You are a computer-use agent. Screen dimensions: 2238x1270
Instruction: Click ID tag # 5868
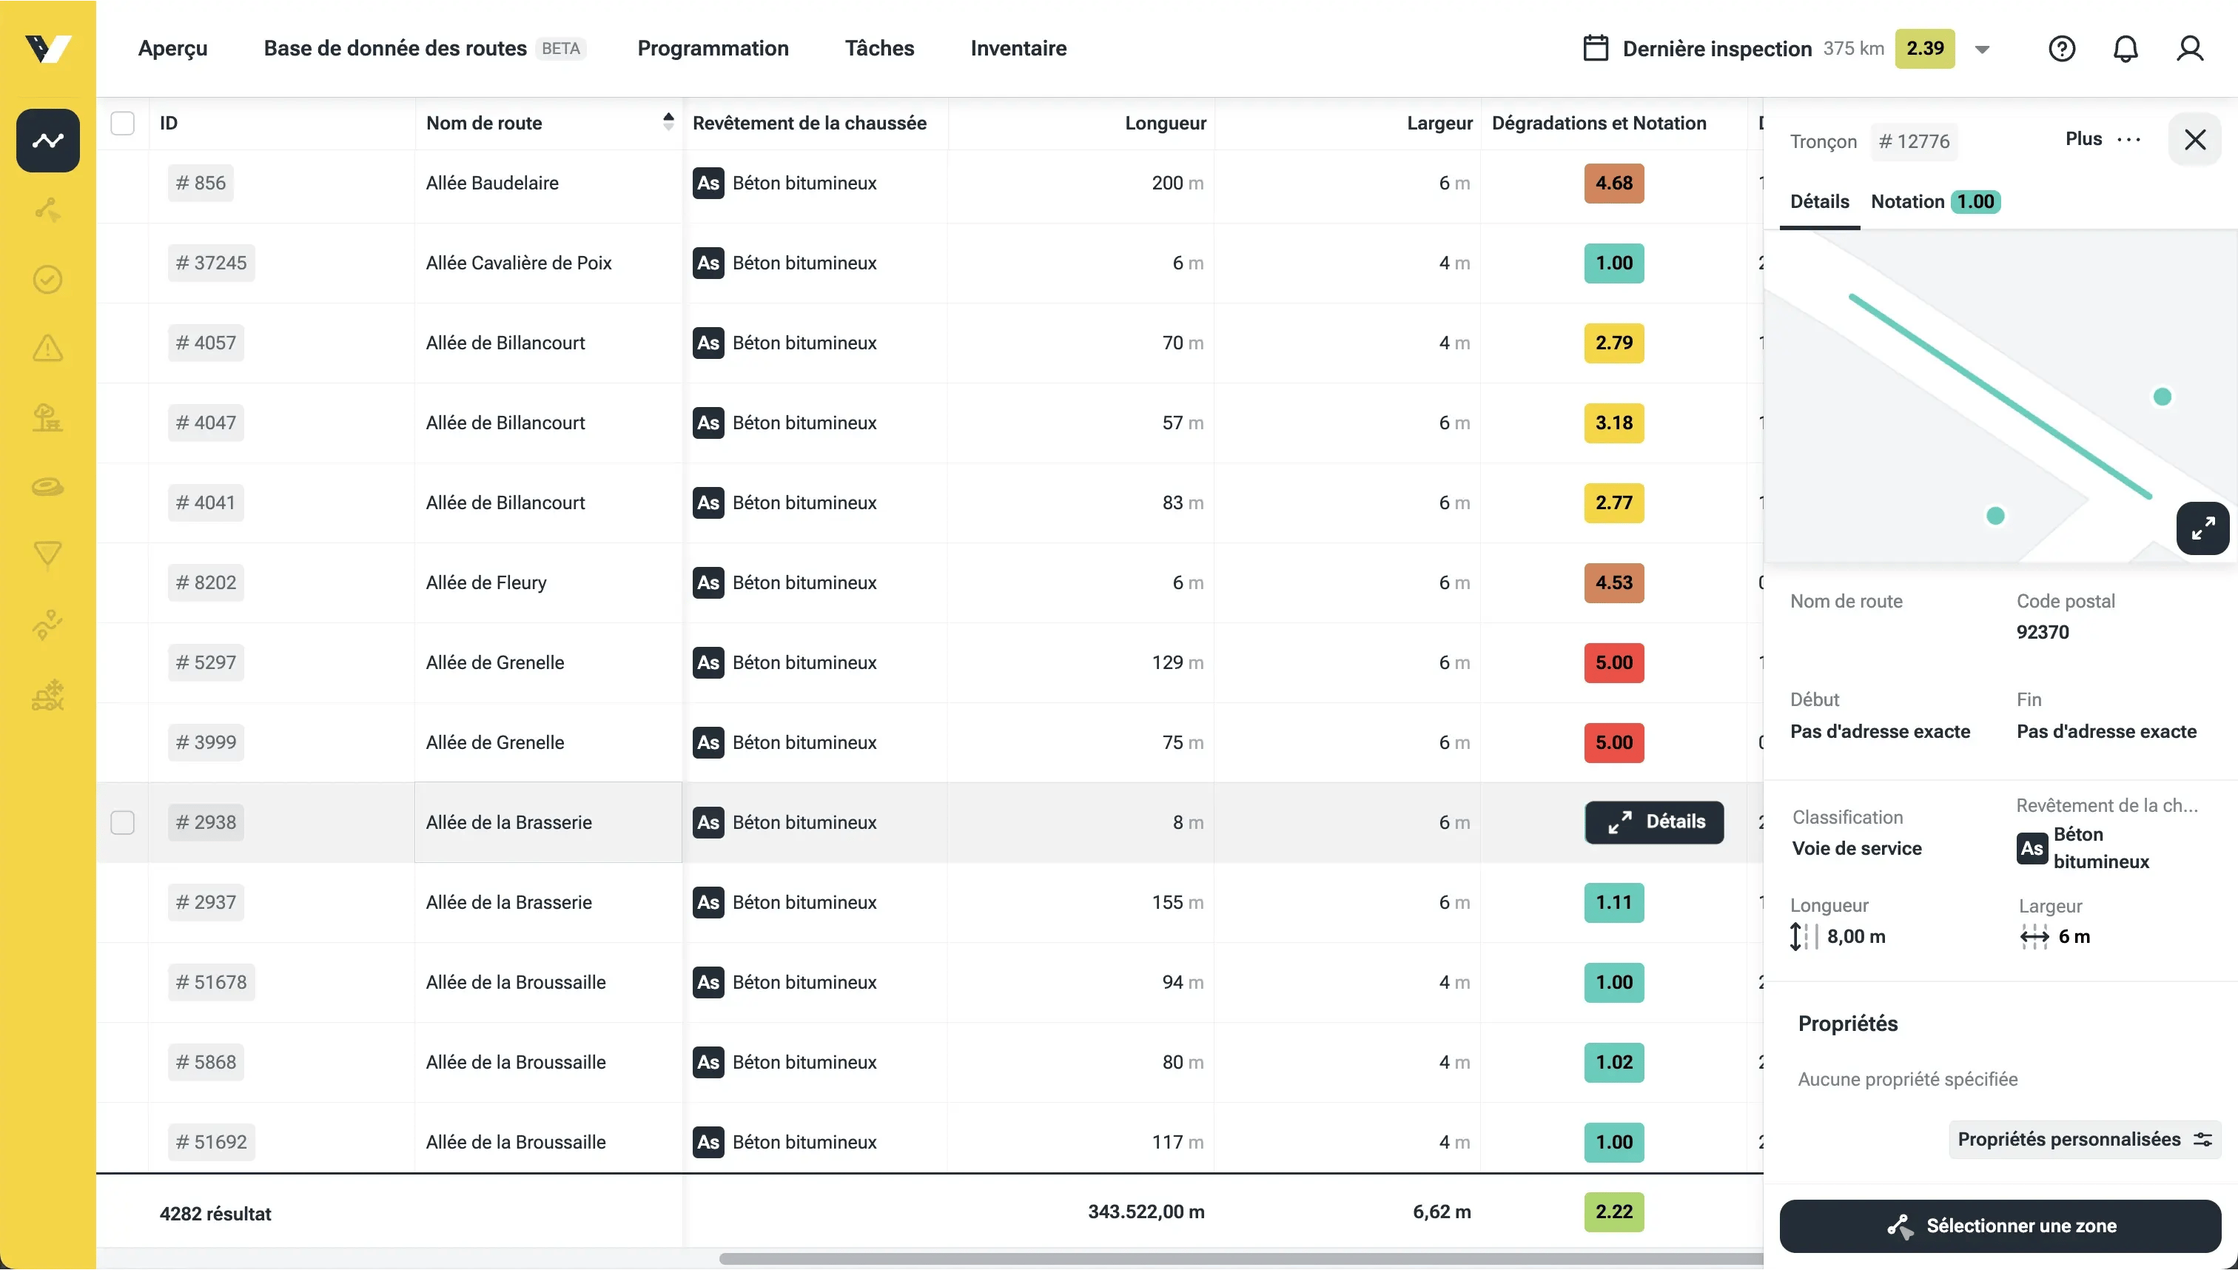[206, 1063]
